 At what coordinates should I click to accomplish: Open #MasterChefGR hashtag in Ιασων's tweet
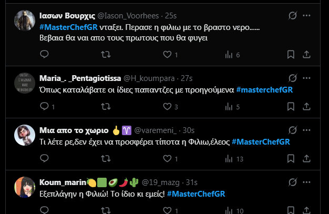[x=66, y=27]
